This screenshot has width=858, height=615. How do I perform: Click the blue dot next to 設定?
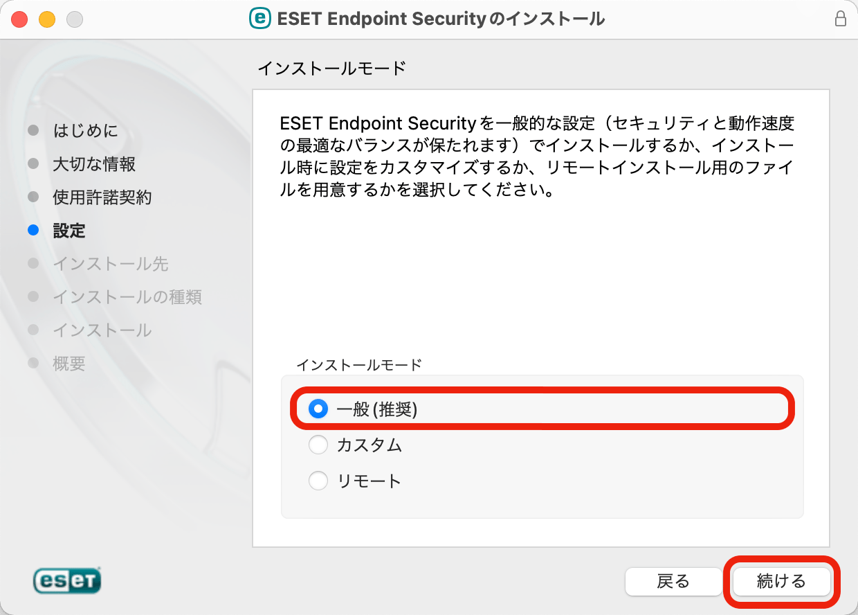tap(33, 230)
